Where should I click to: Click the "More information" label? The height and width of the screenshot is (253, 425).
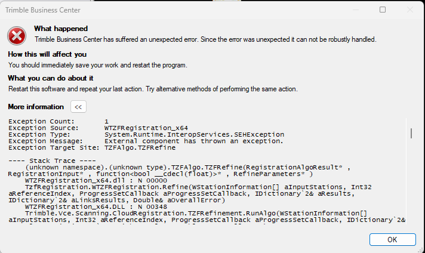click(x=36, y=107)
